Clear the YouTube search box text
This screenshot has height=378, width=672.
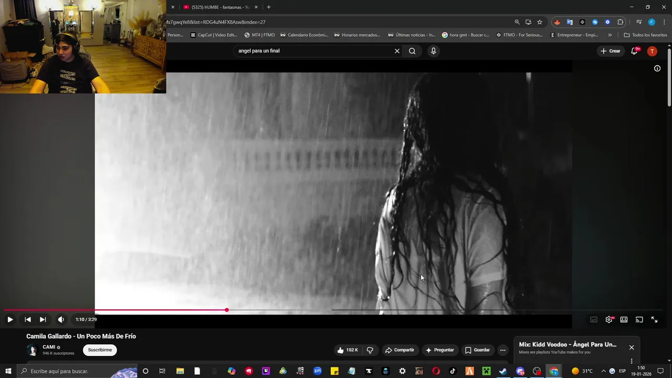pos(397,51)
